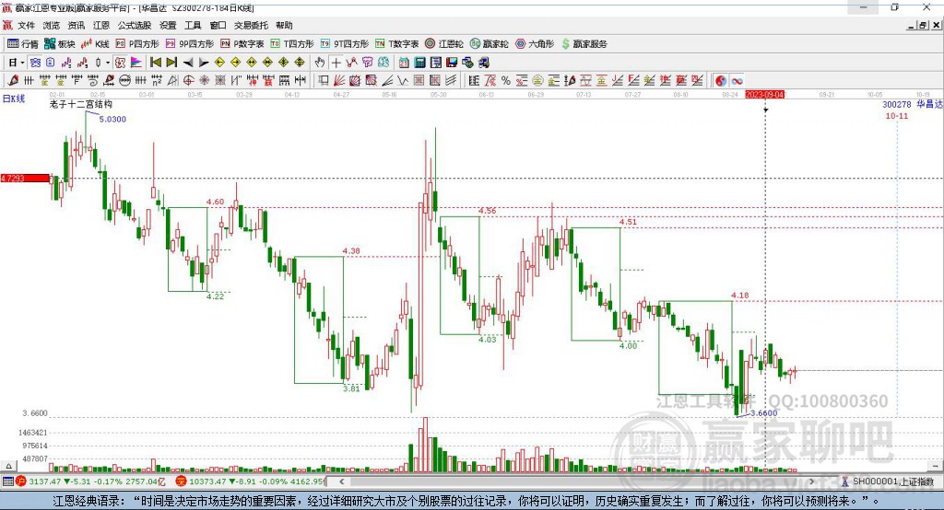The height and width of the screenshot is (510, 944).
Task: Select the percent % retracement drawing tool
Action: pyautogui.click(x=506, y=81)
